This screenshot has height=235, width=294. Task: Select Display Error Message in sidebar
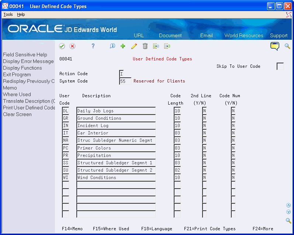[x=28, y=61]
